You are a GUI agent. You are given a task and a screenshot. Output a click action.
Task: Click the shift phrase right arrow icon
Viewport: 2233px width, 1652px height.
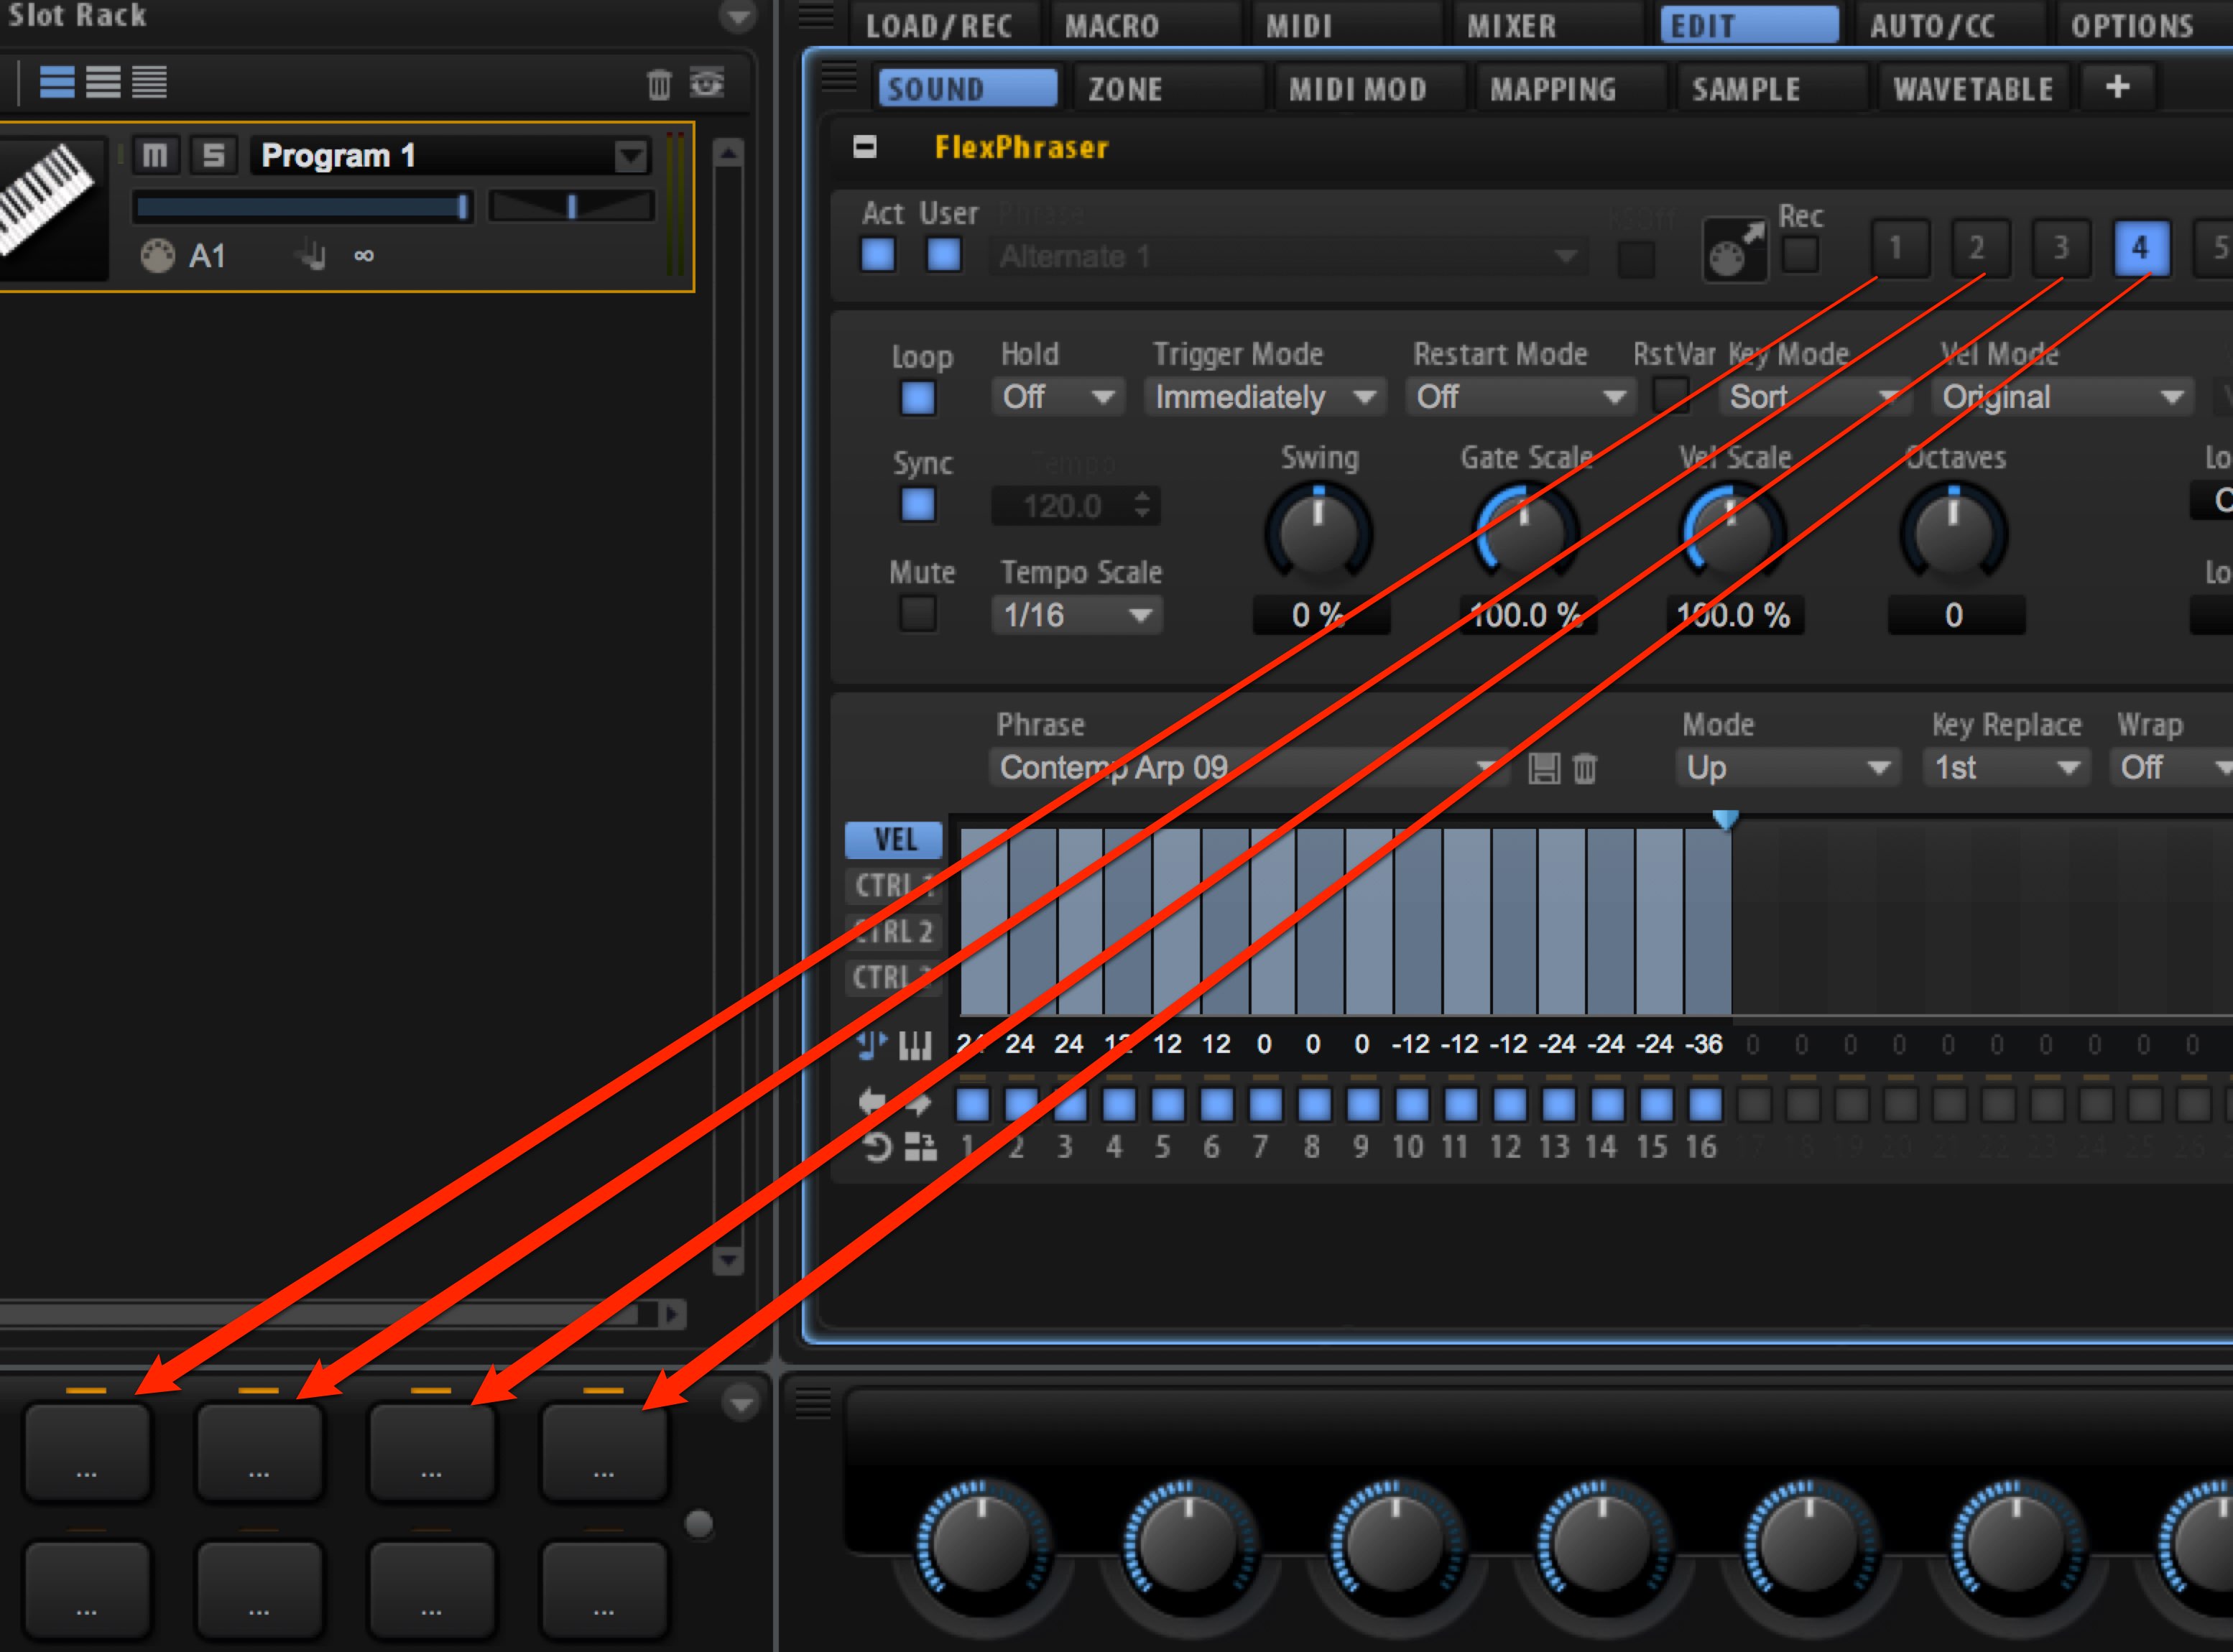click(918, 1104)
